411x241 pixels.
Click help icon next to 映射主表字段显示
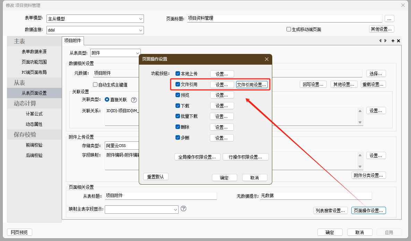point(183,208)
